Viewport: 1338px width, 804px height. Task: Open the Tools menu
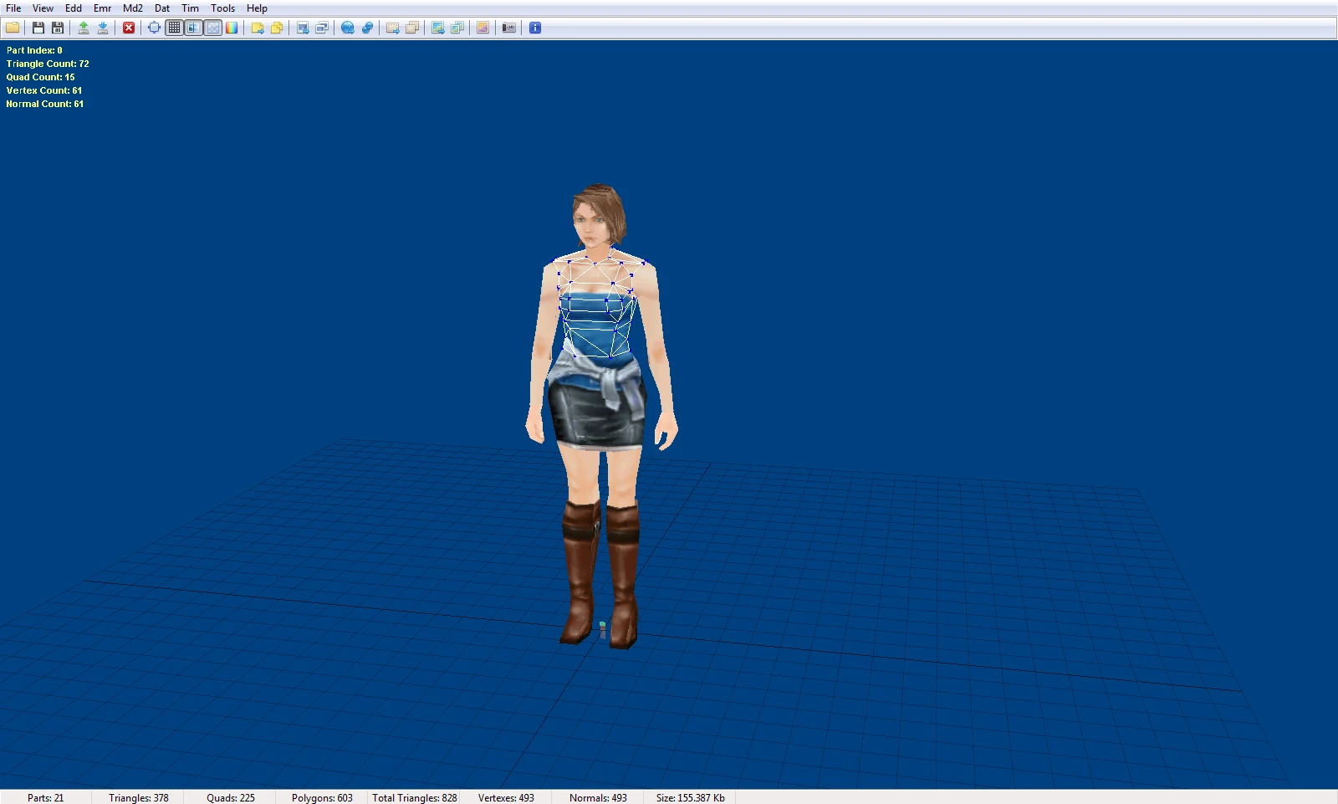pyautogui.click(x=222, y=8)
